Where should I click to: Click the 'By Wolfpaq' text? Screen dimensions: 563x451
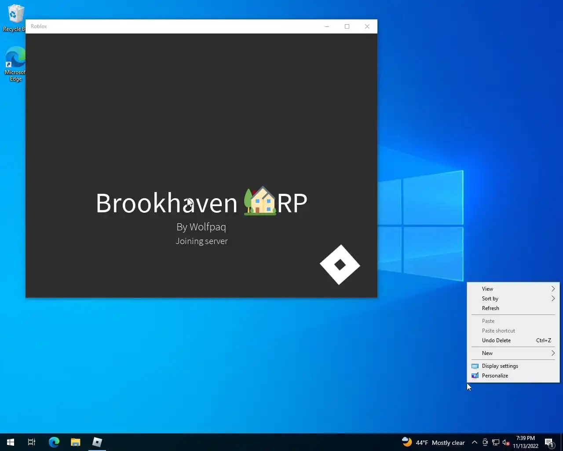pyautogui.click(x=201, y=227)
